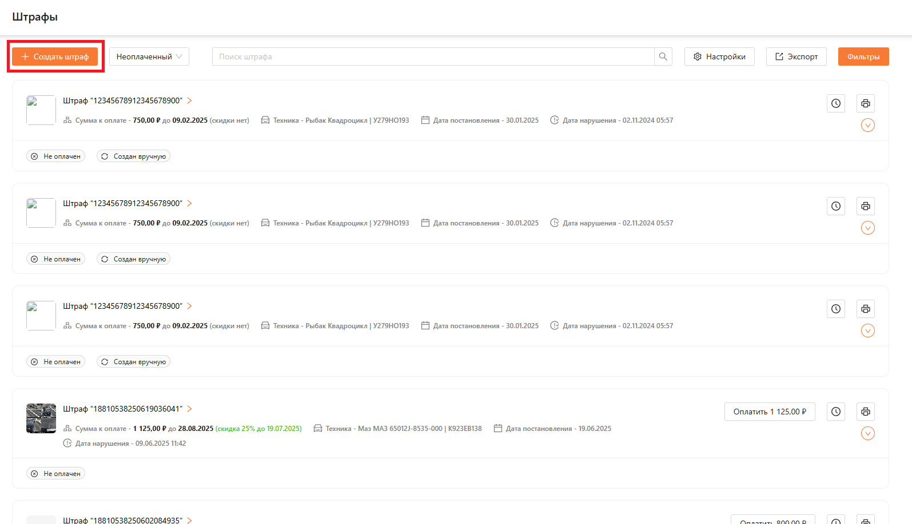912x524 pixels.
Task: Open the Фильтры panel
Action: click(x=863, y=57)
